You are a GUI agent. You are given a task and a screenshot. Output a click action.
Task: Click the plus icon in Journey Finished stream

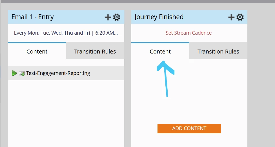click(231, 17)
